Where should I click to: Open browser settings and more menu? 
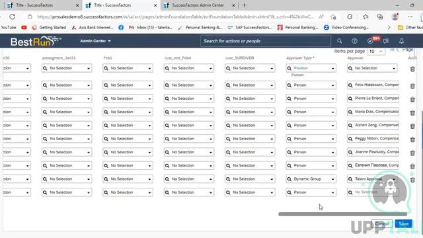click(410, 17)
